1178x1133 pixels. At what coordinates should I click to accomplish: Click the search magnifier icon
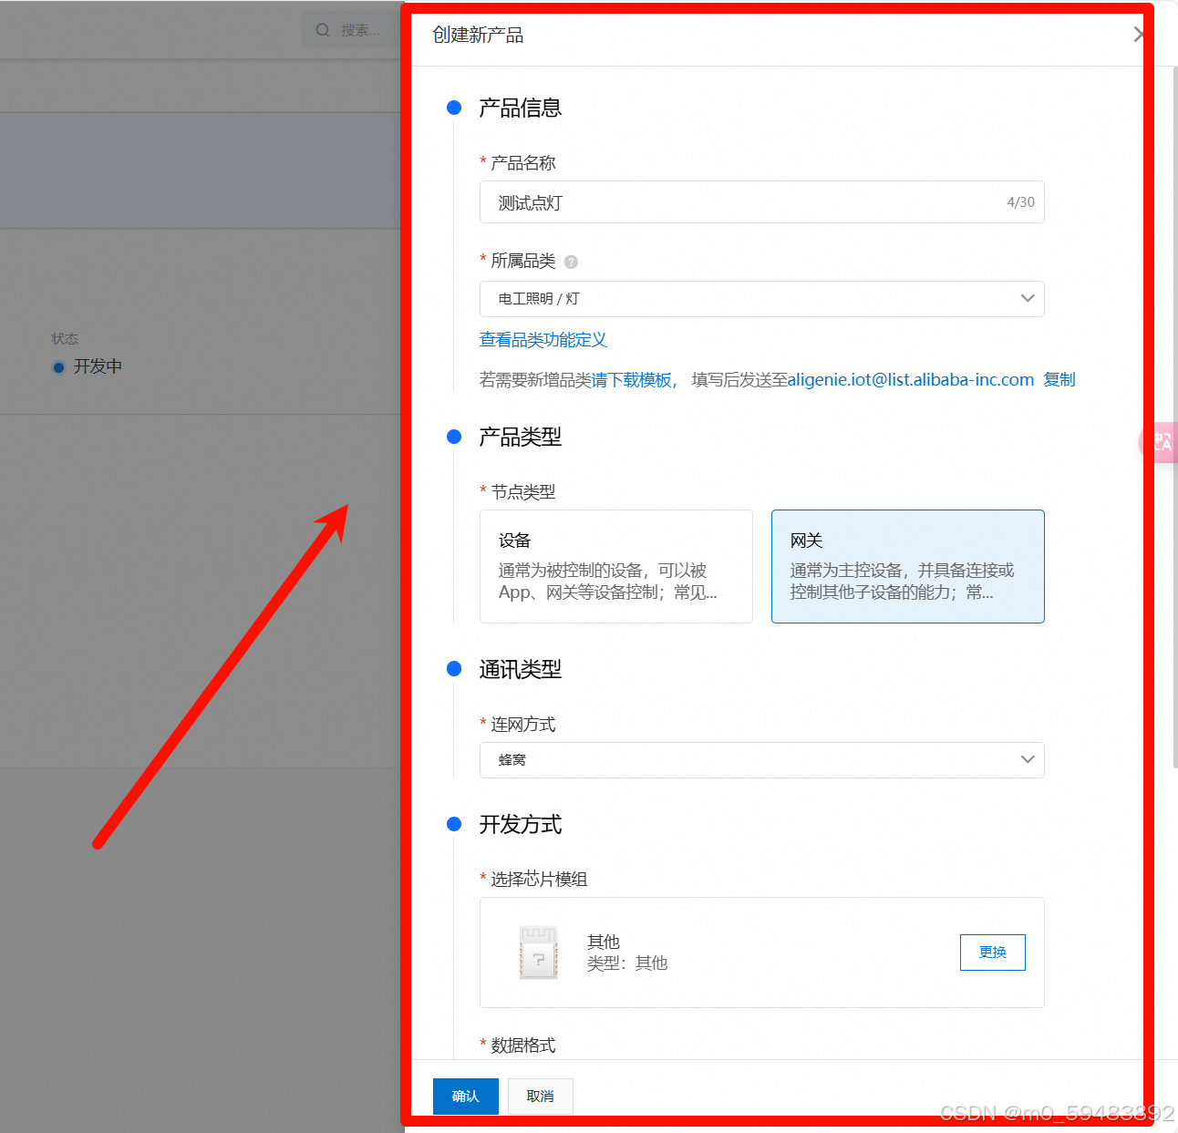[322, 28]
